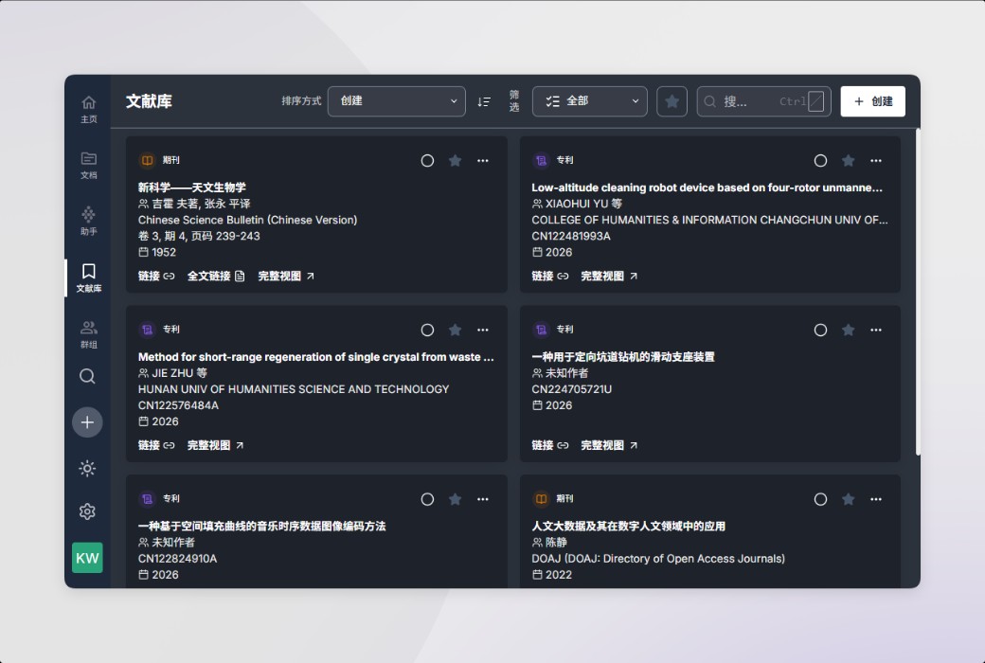This screenshot has width=985, height=663.
Task: Star the Low-altitude cleaning robot entry
Action: [x=848, y=161]
